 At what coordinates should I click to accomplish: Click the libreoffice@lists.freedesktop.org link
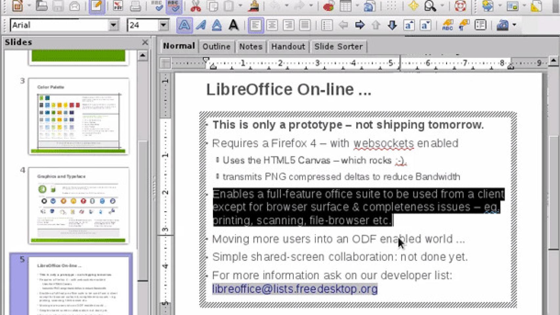tap(295, 289)
